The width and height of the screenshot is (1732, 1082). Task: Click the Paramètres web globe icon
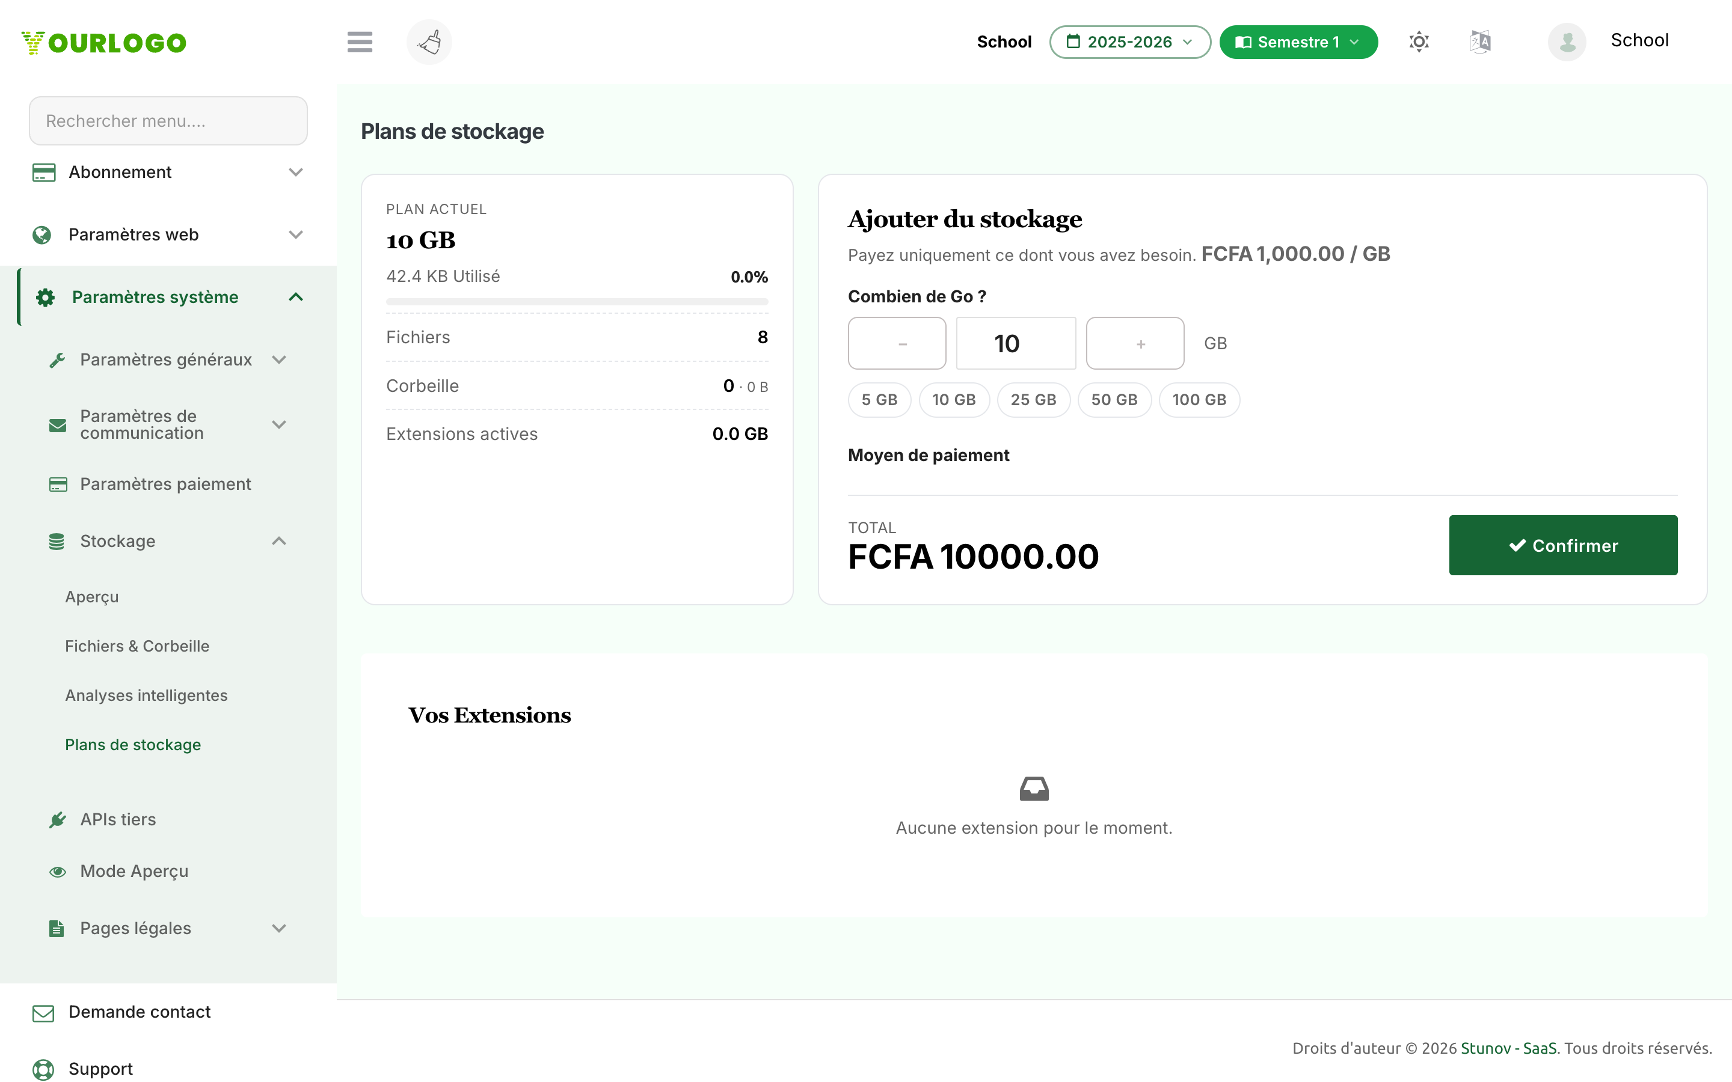[x=42, y=234]
